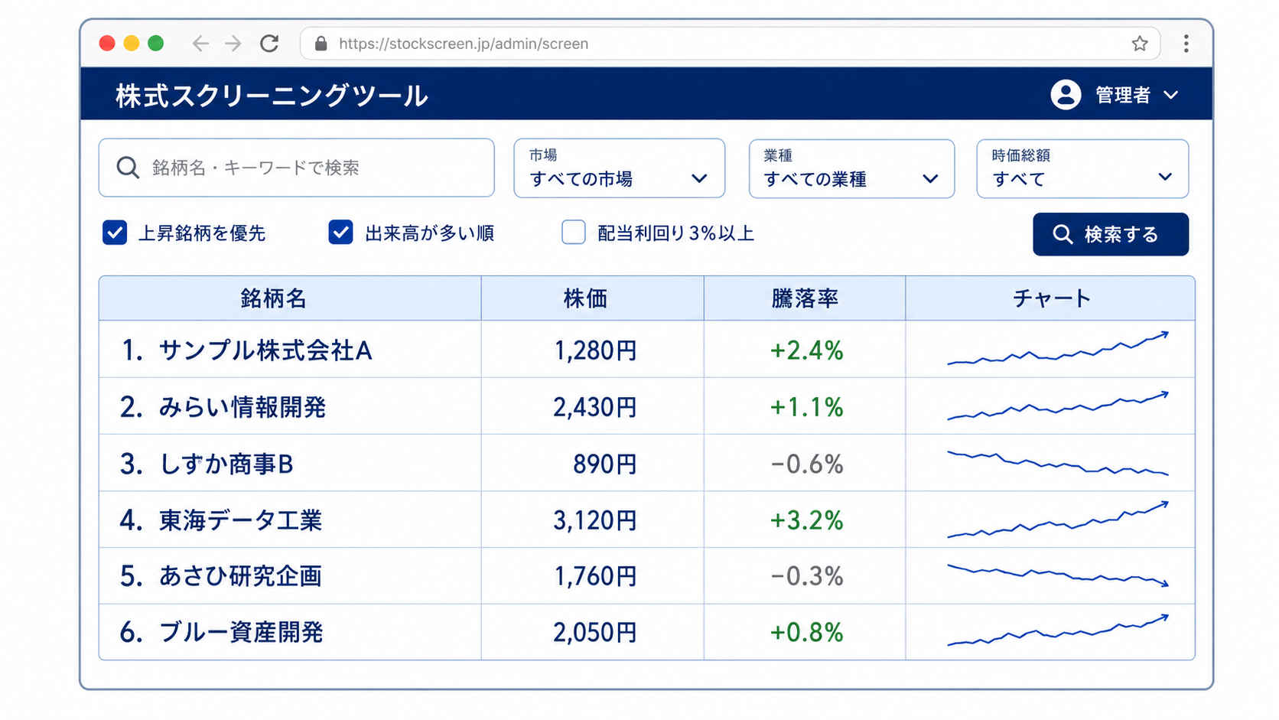Open the 業種 dropdown
The width and height of the screenshot is (1279, 720).
pos(851,168)
